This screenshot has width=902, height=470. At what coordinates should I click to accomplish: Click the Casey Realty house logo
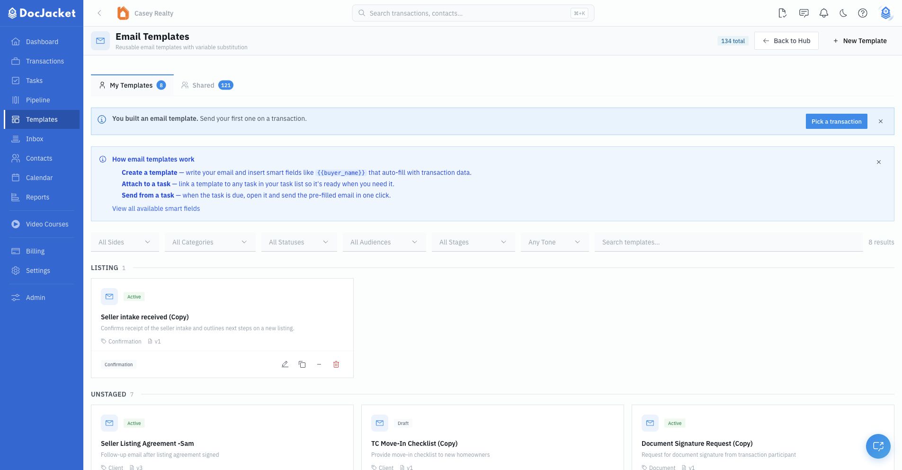tap(123, 13)
